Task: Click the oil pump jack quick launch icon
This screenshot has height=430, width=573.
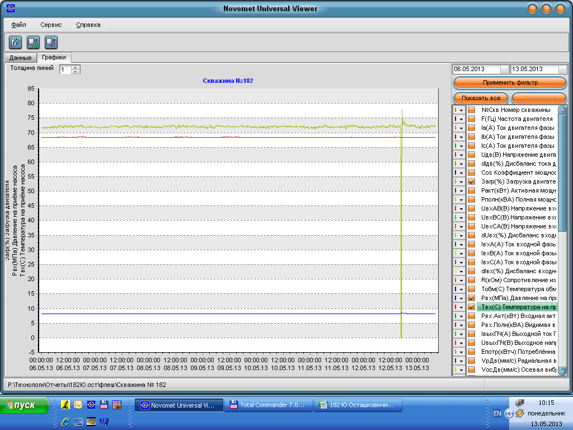Action: [x=65, y=404]
